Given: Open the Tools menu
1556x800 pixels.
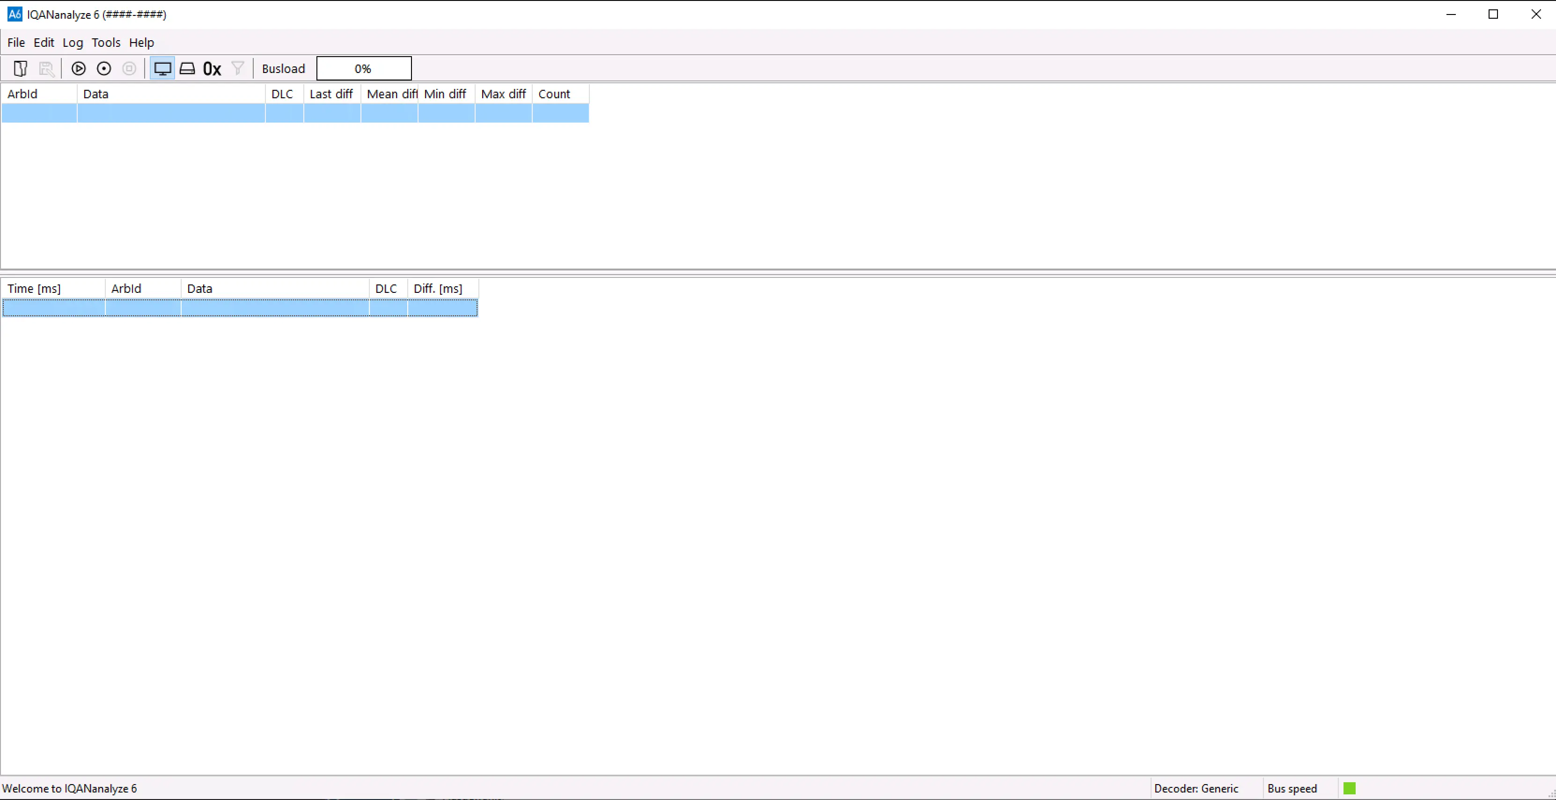Looking at the screenshot, I should pos(106,42).
